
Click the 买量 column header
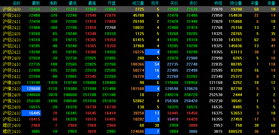point(255,3)
